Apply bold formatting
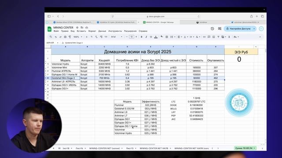This screenshot has height=158, width=282. click(141, 37)
